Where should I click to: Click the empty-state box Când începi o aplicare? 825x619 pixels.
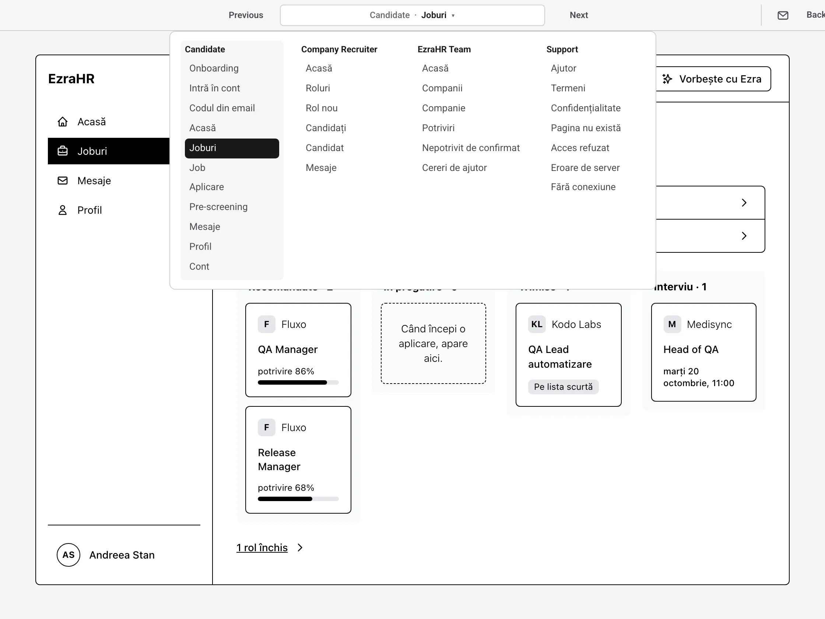[433, 343]
